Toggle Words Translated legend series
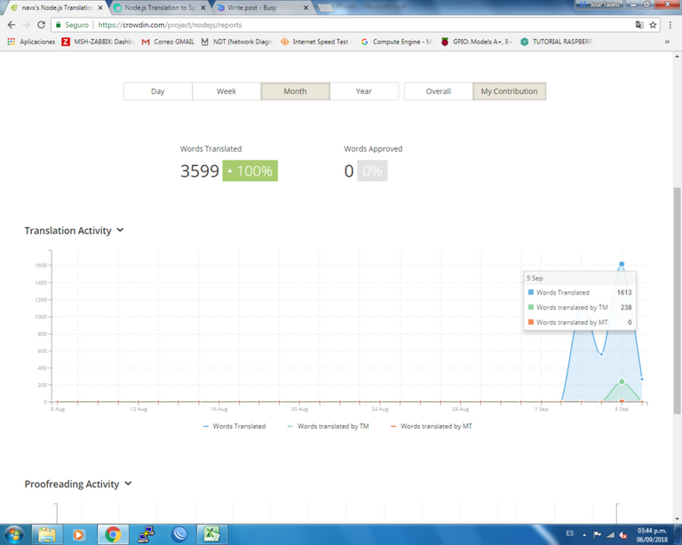This screenshot has width=682, height=545. 234,426
